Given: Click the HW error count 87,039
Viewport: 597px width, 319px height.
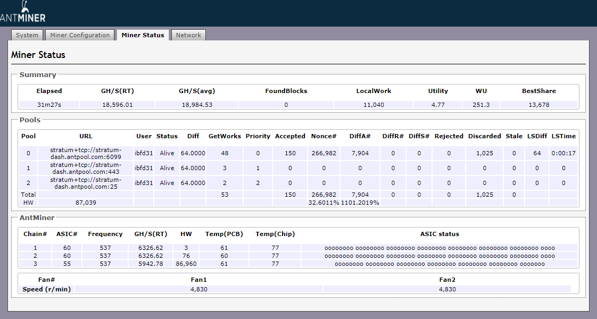Looking at the screenshot, I should (86, 203).
